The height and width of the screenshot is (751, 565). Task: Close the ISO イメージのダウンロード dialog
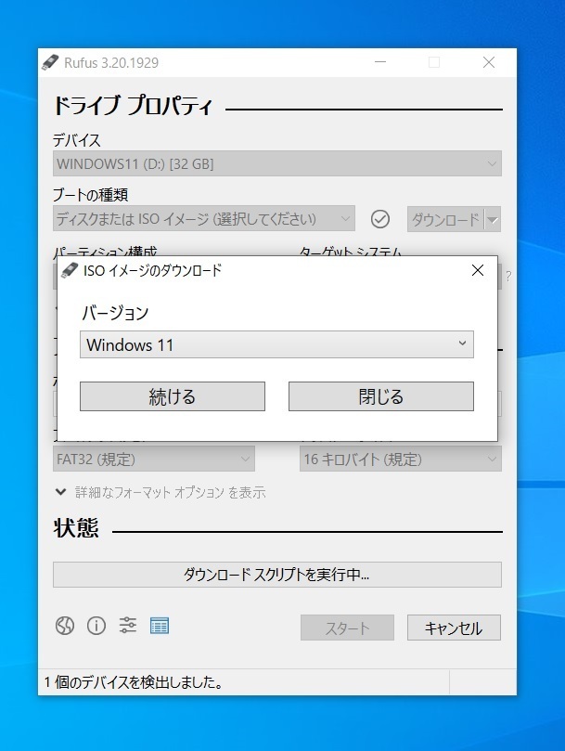point(478,271)
